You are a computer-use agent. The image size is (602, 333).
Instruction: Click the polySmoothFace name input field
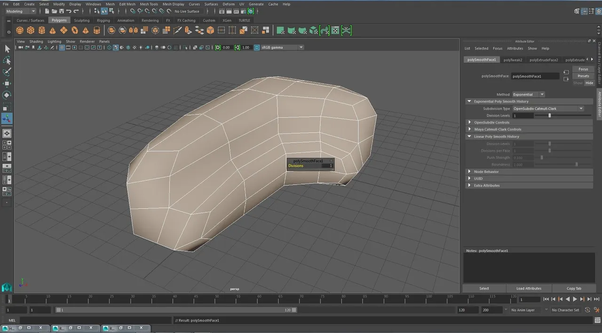535,76
